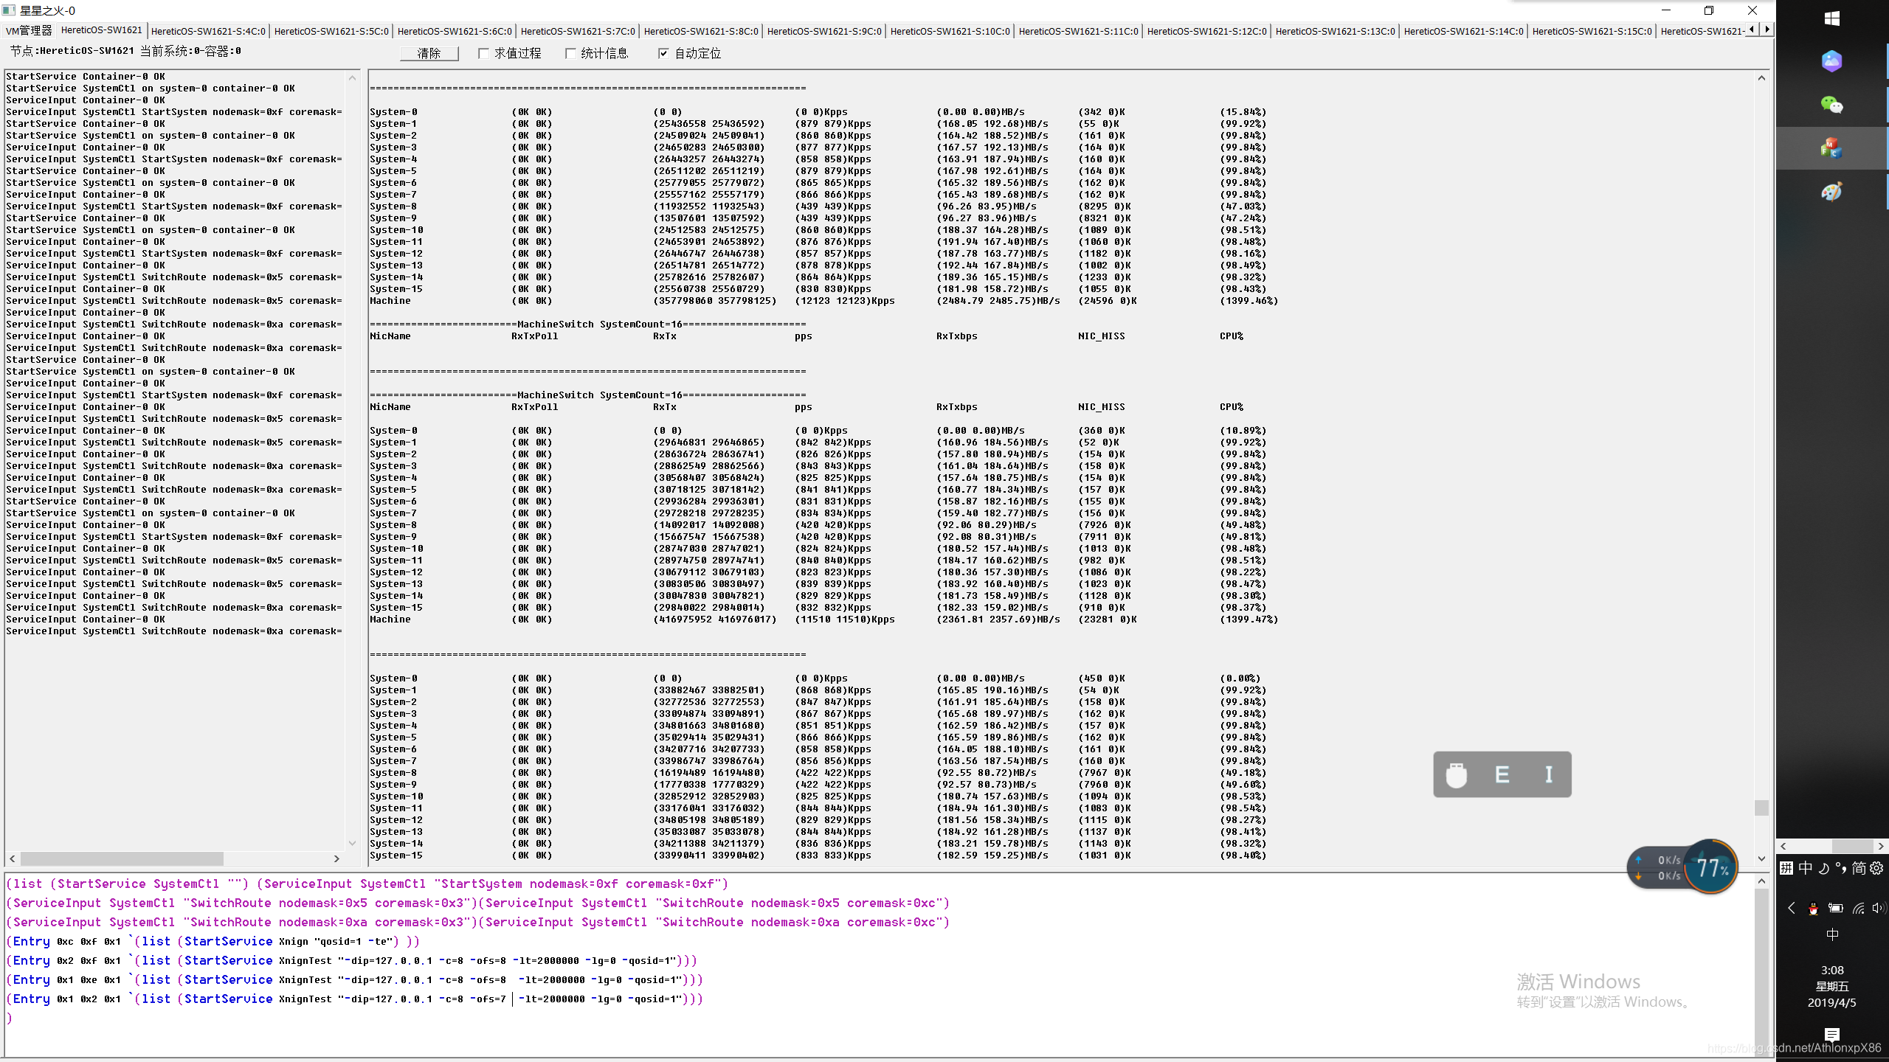Enable the 求值过程 checkbox
The image size is (1889, 1062).
484,53
